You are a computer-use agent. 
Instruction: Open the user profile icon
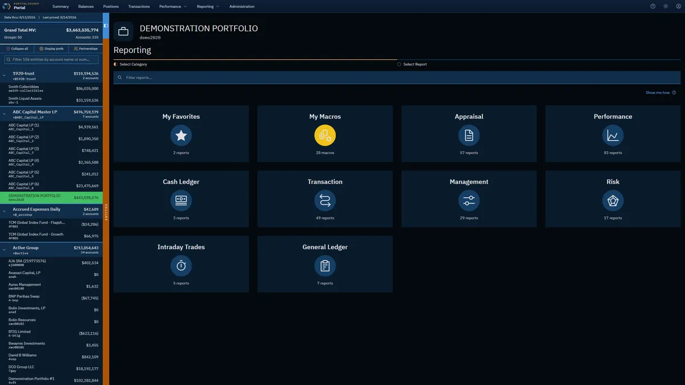[x=678, y=6]
